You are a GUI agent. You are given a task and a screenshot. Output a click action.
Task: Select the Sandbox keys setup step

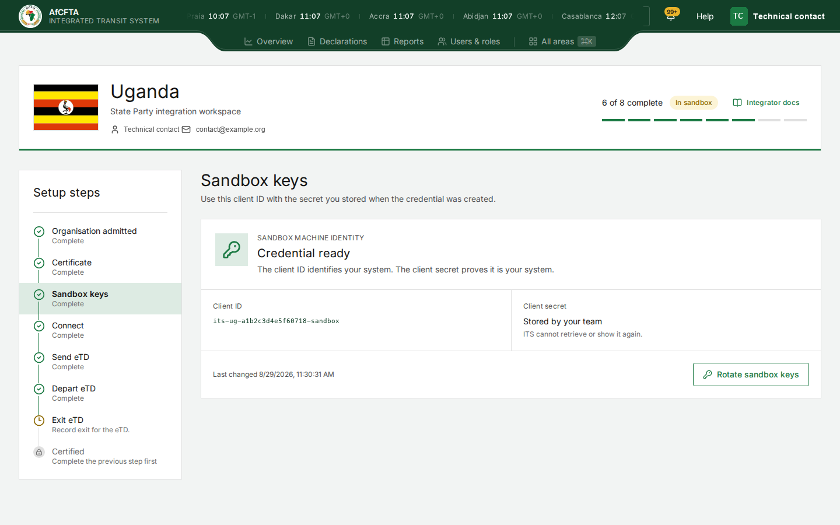(x=100, y=299)
